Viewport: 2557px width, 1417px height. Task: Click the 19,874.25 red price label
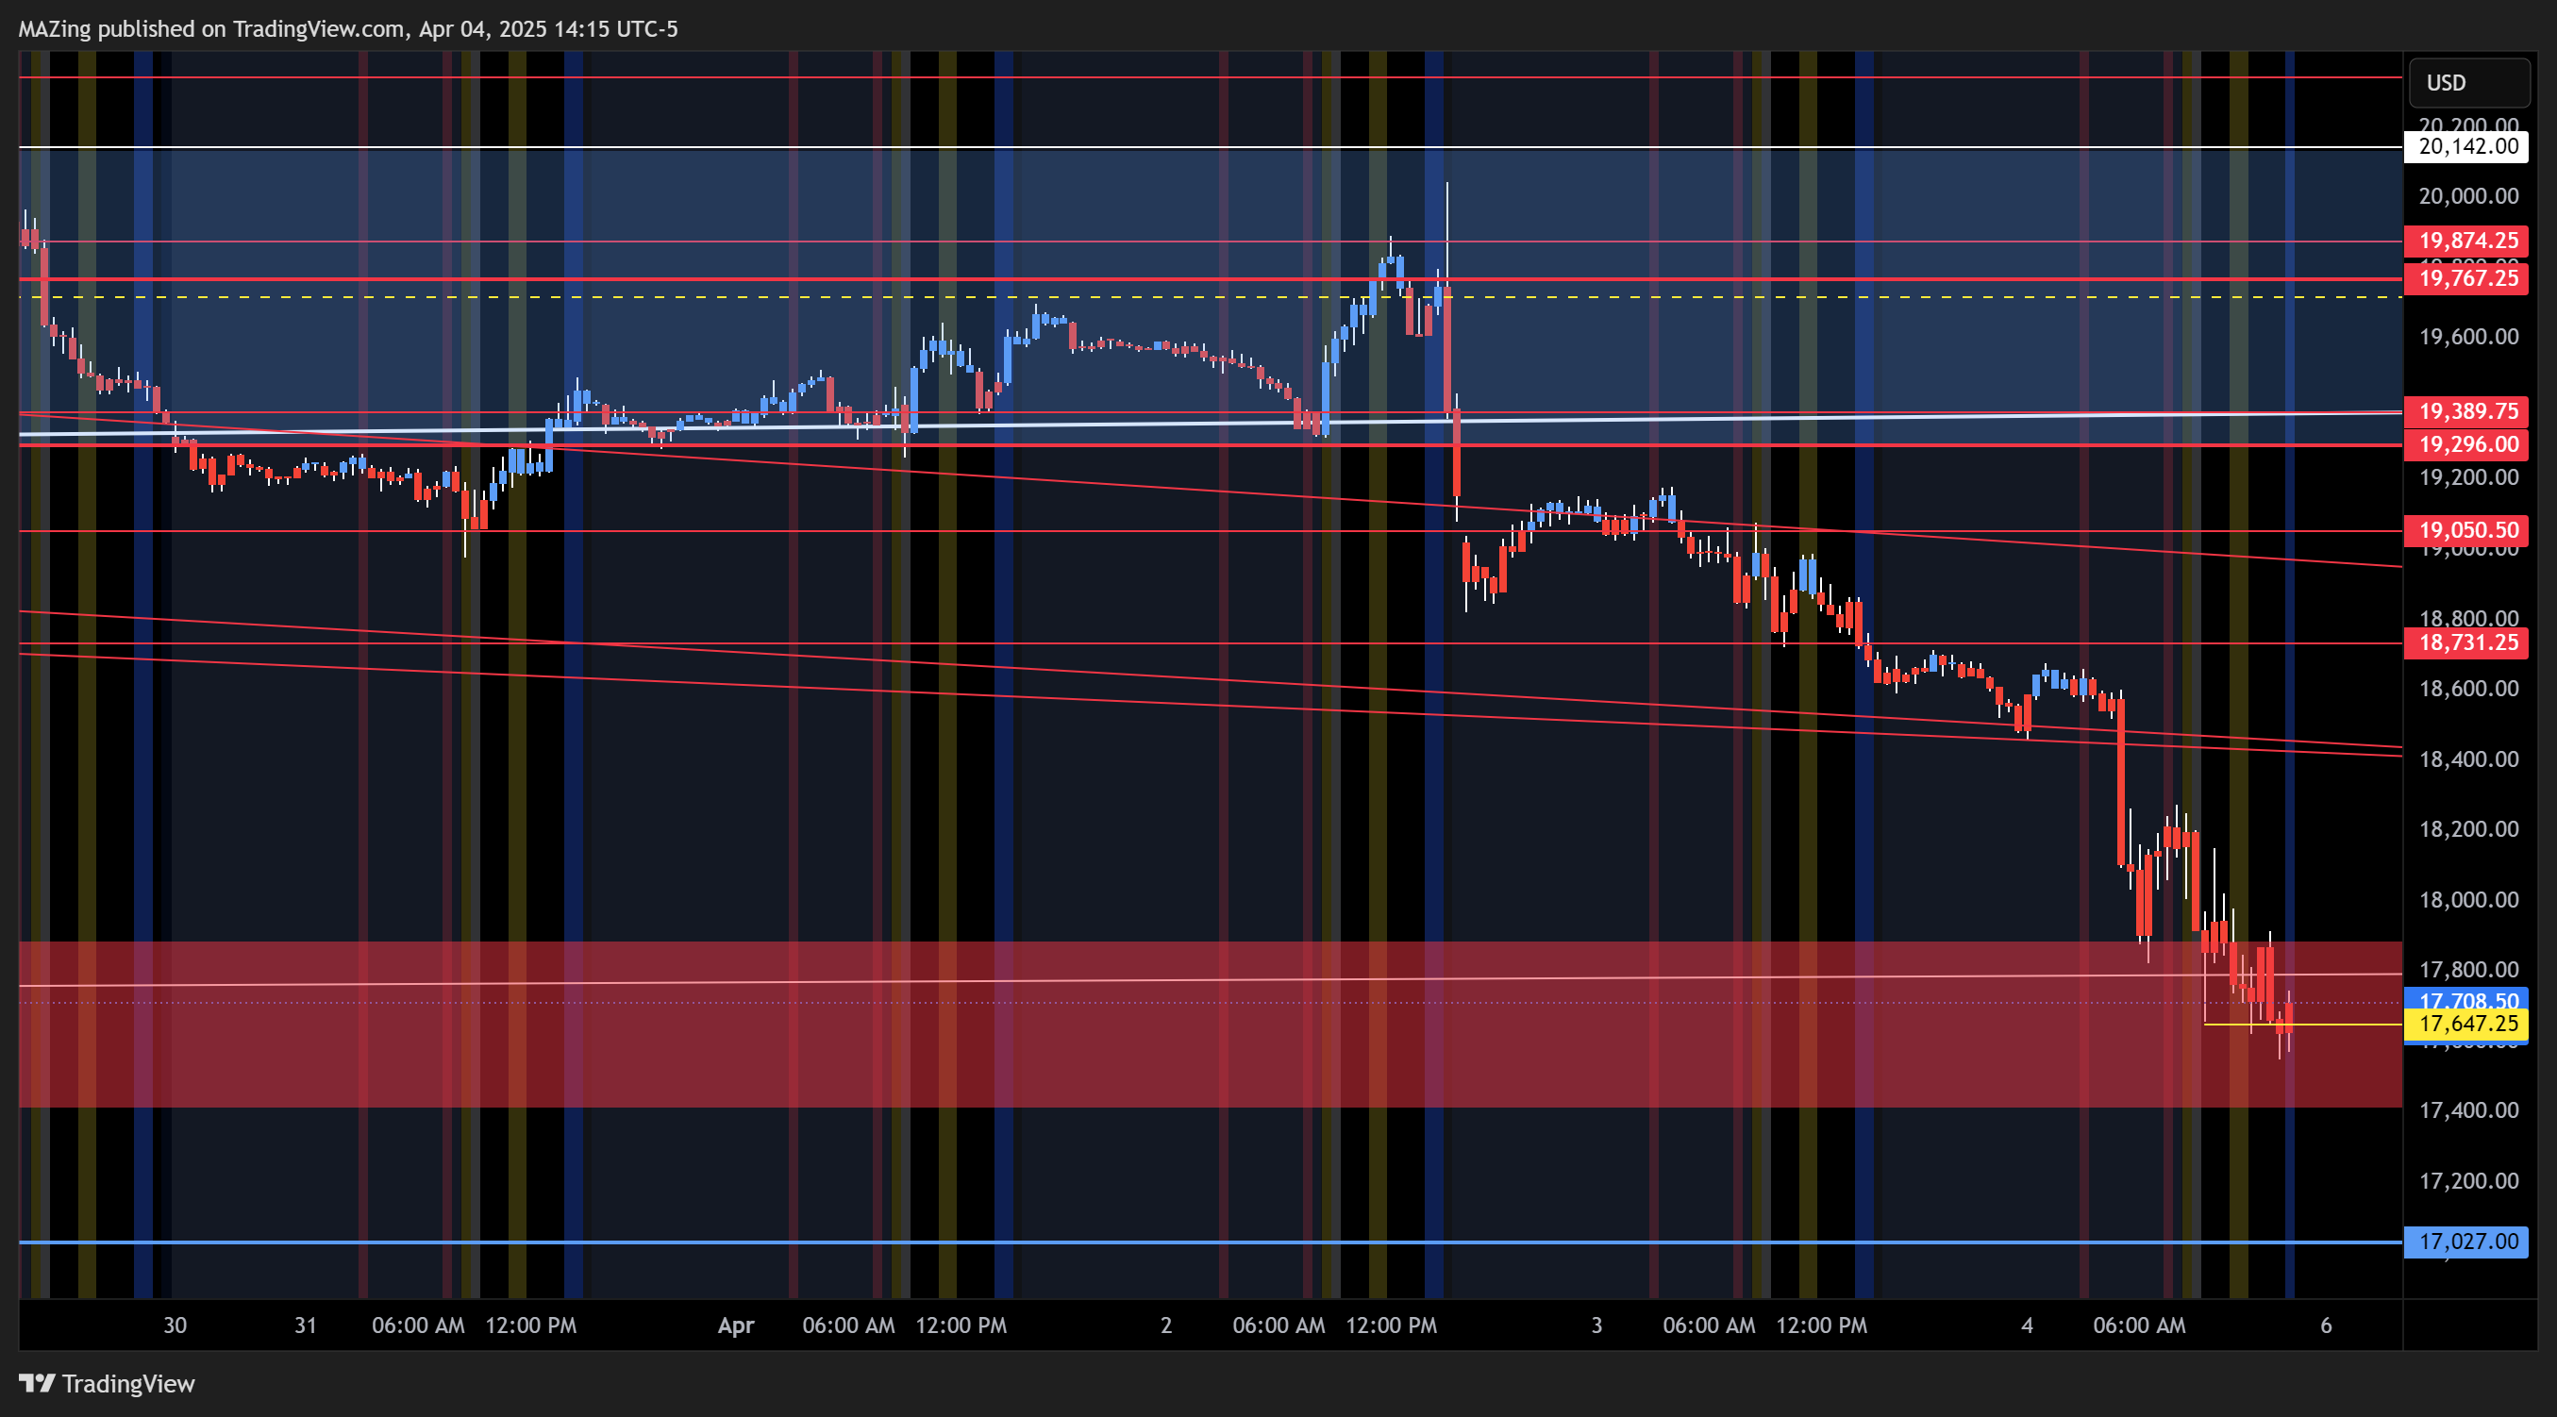coord(2465,241)
